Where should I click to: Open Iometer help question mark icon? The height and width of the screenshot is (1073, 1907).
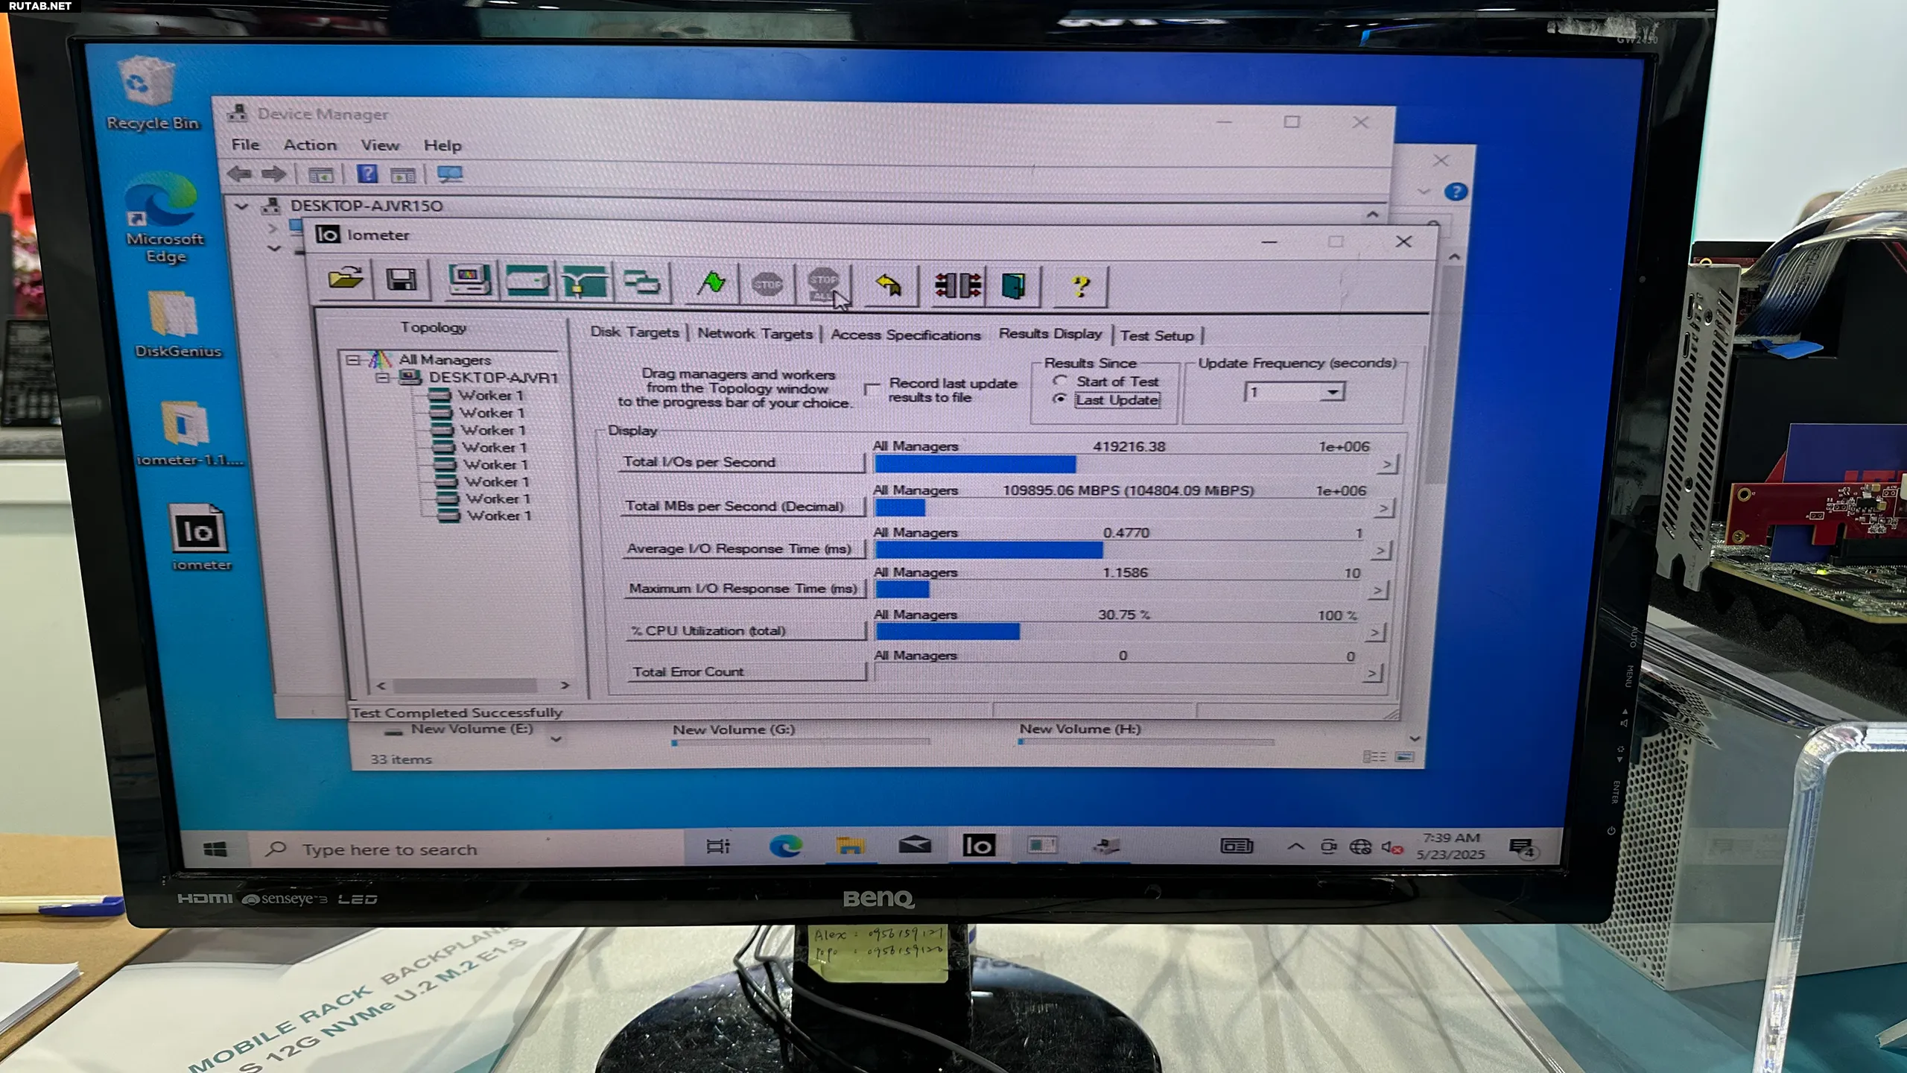[x=1080, y=286]
